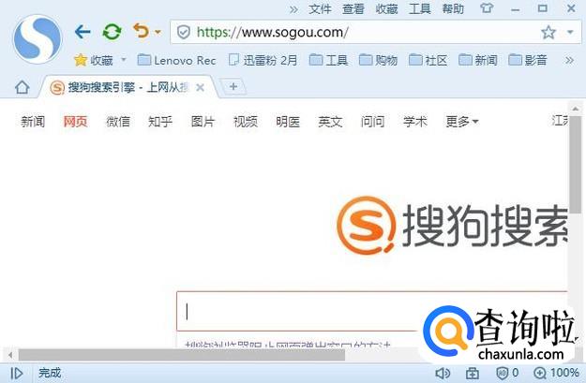The image size is (586, 383).
Task: Bookmark page with the star icon
Action: 548,32
